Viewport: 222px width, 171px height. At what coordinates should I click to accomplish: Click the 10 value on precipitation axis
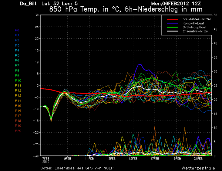[x=215, y=128]
